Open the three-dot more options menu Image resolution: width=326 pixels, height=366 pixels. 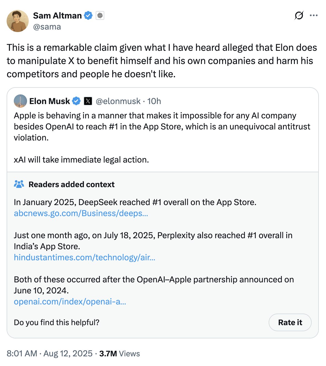coord(314,15)
